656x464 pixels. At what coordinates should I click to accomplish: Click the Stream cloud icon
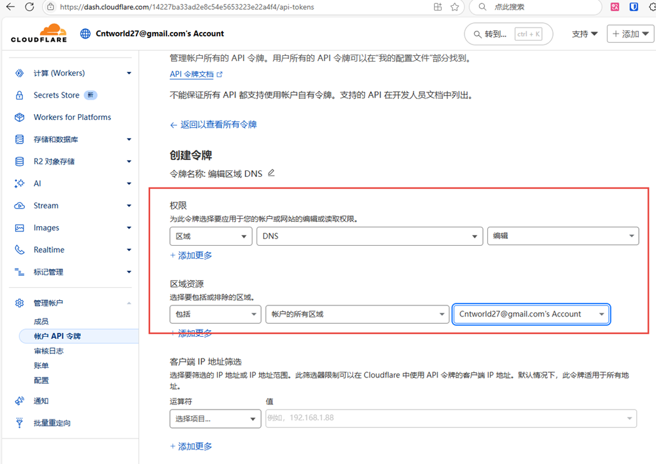(x=19, y=206)
